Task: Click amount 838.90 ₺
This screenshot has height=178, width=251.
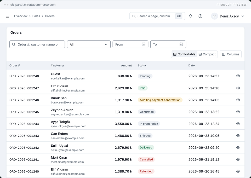Action: pyautogui.click(x=125, y=76)
